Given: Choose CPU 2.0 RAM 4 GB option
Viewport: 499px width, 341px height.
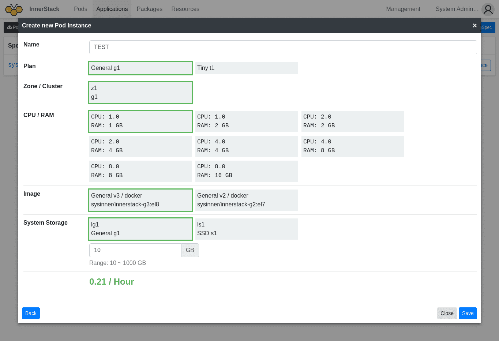Looking at the screenshot, I should (140, 146).
